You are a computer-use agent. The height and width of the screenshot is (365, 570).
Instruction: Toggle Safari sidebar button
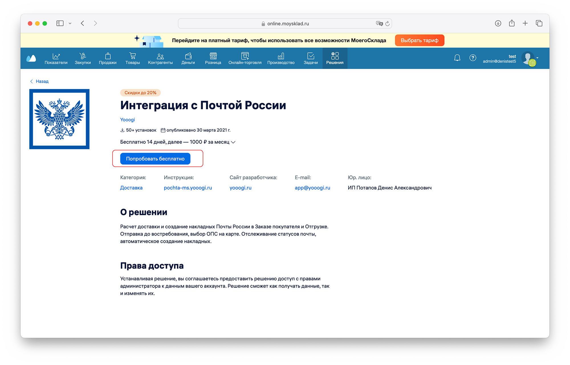(x=60, y=23)
